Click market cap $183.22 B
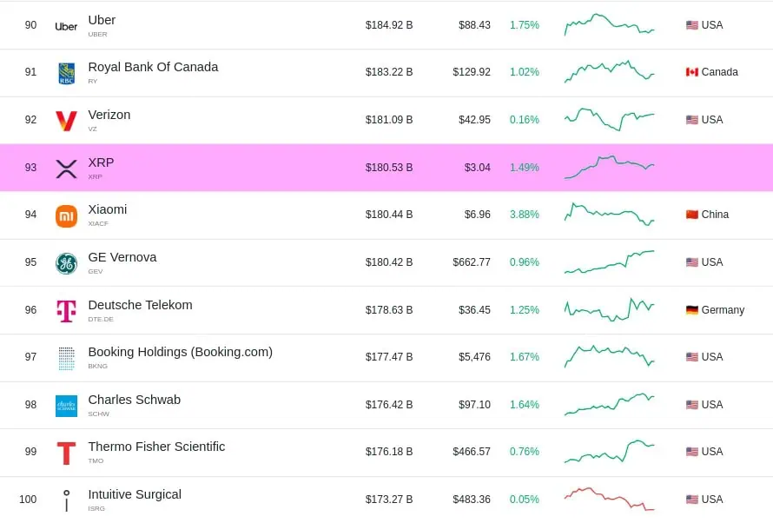 (389, 72)
